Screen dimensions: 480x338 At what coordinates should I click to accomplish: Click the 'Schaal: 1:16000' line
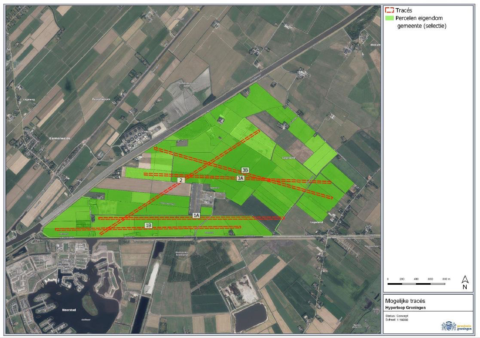pyautogui.click(x=397, y=320)
